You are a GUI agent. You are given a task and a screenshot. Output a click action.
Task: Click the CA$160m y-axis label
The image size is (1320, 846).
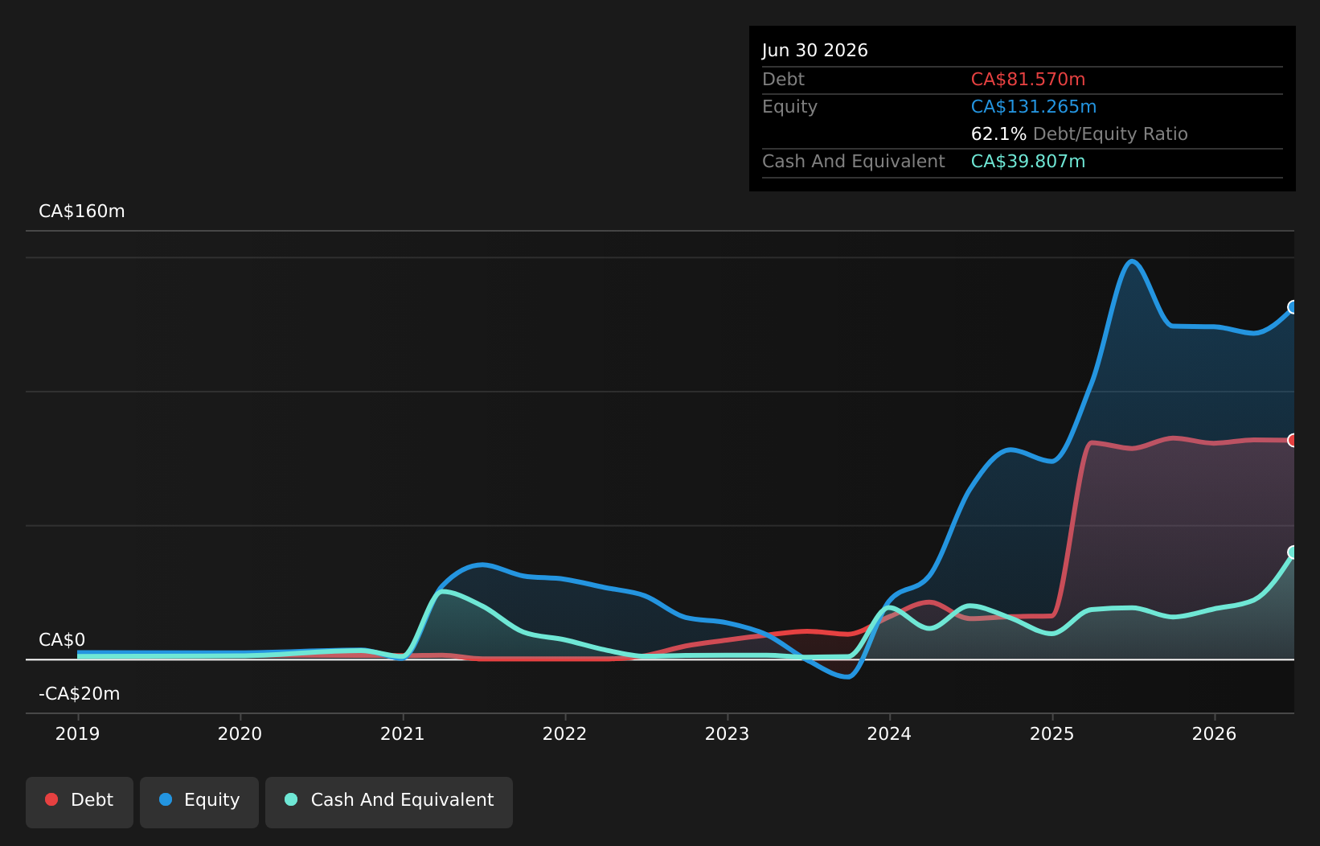pos(82,211)
